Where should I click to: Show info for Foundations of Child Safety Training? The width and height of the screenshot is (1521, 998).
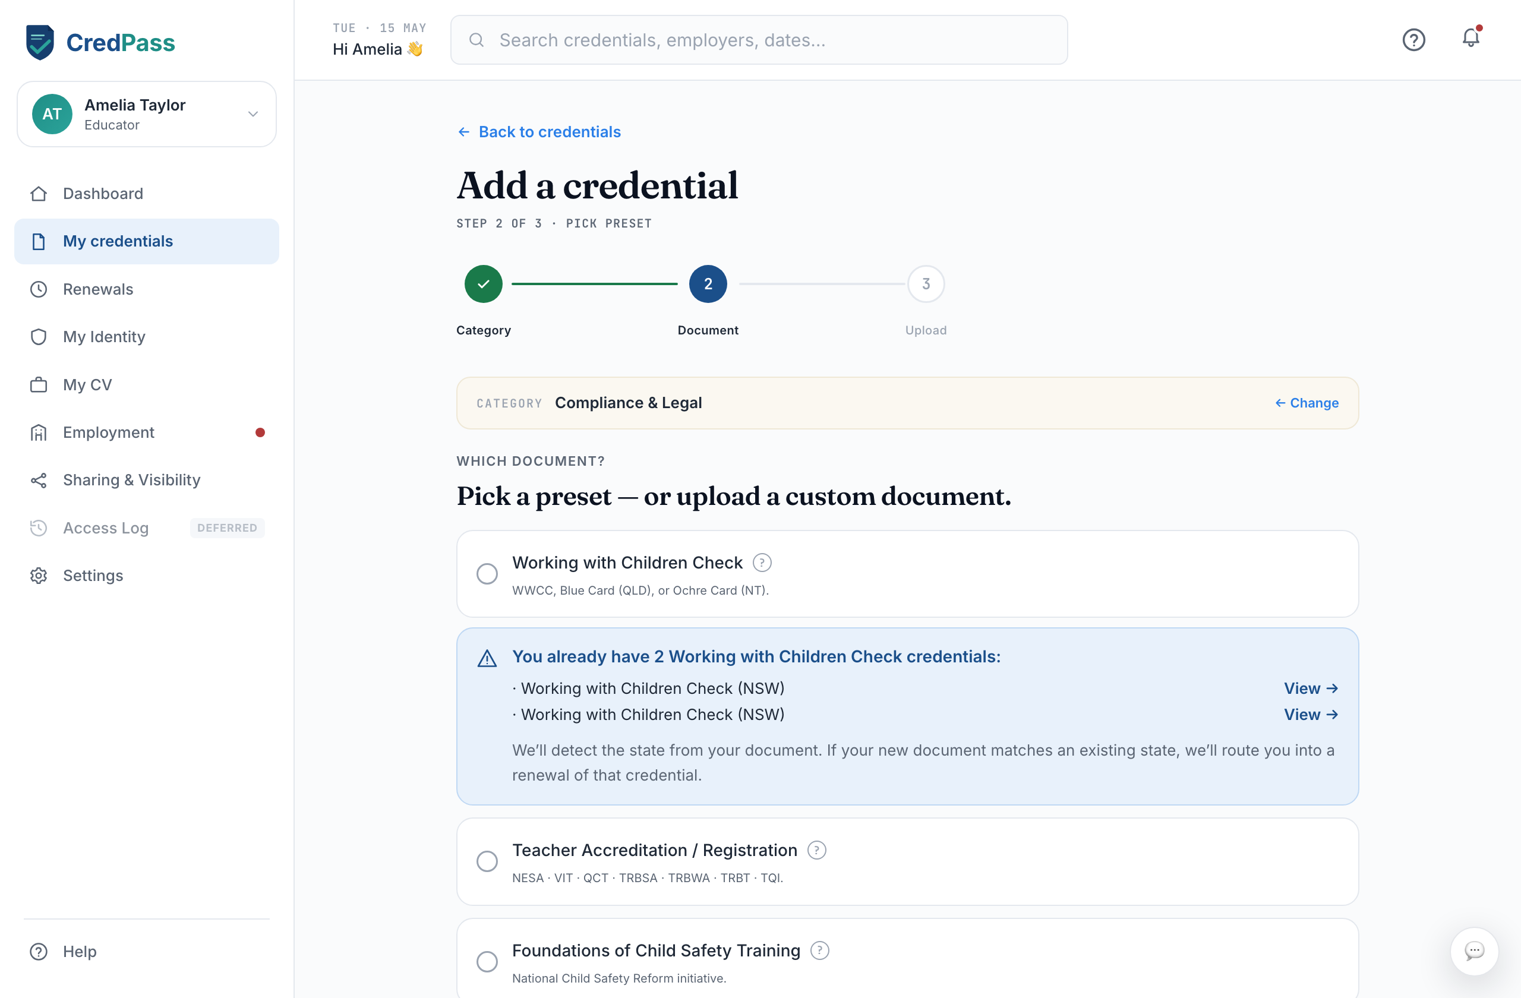[819, 950]
